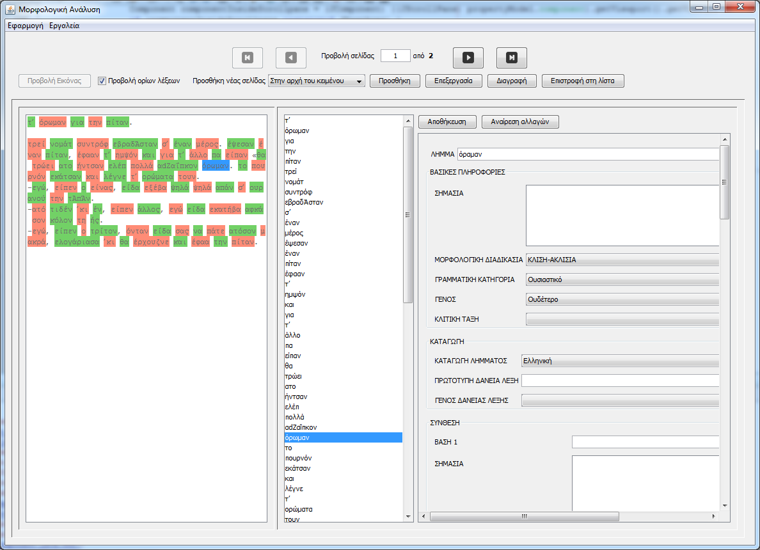Screen dimensions: 760x550
Task: Click the disabled 'Προβολή Εικόνας' button
Action: [54, 81]
